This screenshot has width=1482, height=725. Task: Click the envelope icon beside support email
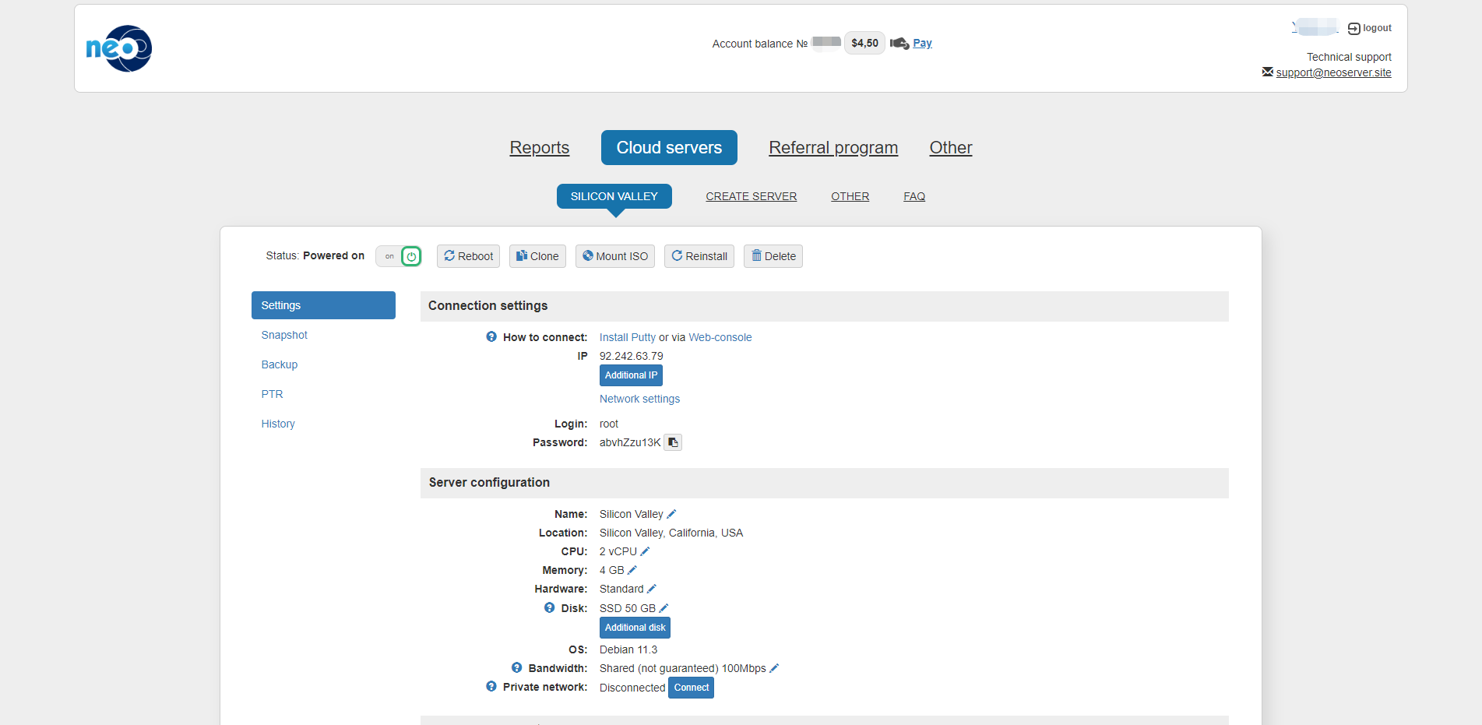(x=1268, y=72)
